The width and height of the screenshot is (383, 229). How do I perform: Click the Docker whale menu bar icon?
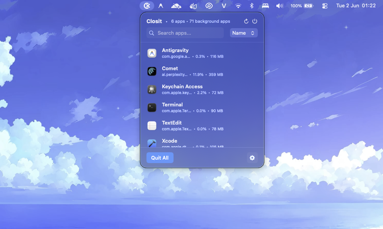pyautogui.click(x=193, y=6)
